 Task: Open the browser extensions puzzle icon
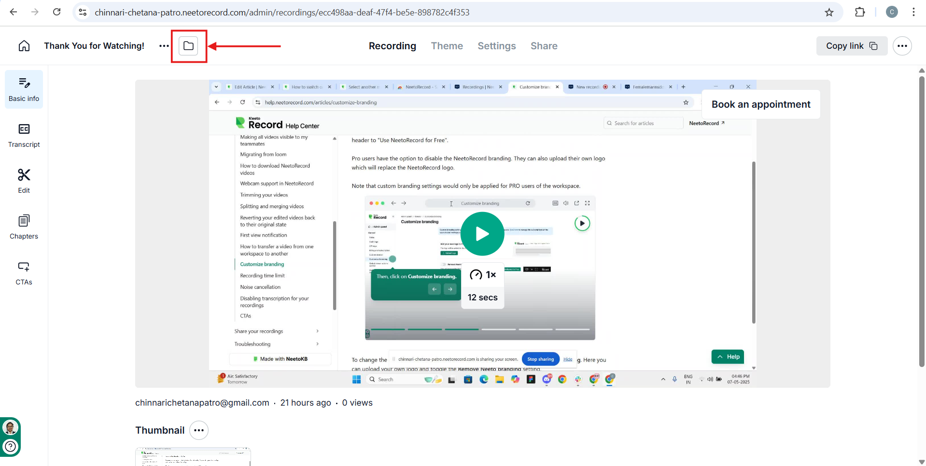click(x=860, y=12)
